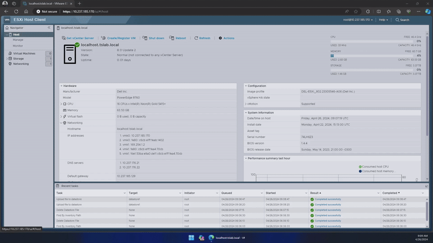The height and width of the screenshot is (243, 433).
Task: Click the Shut down host button
Action: [154, 38]
